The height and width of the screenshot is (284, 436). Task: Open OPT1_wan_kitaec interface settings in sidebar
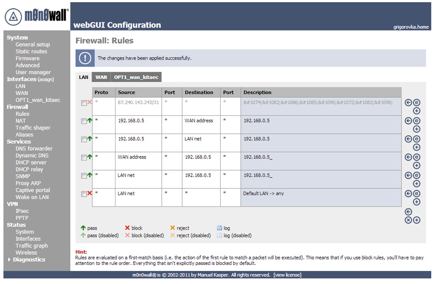coord(38,100)
